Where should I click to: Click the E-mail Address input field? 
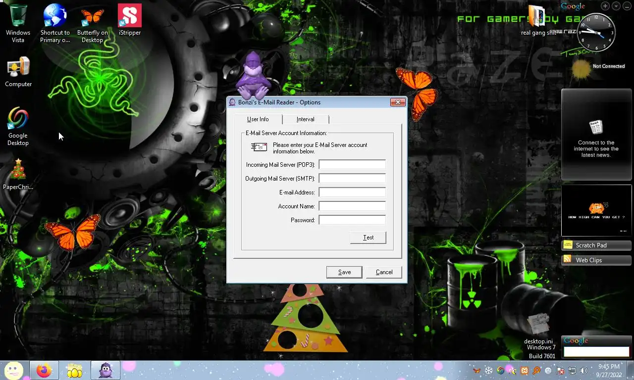[352, 192]
